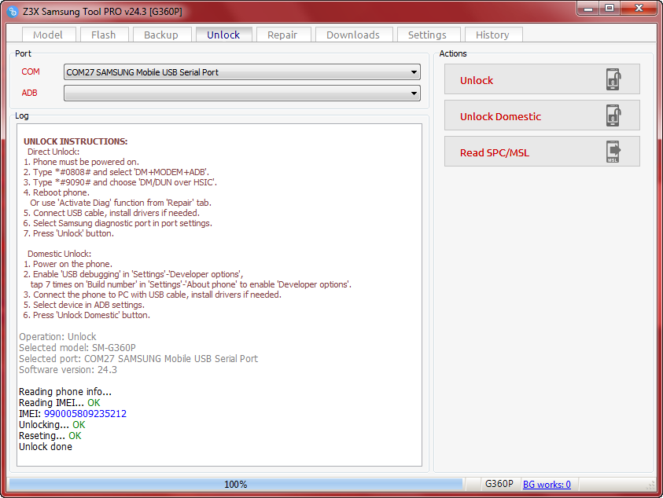Click the red ADB label

click(30, 93)
